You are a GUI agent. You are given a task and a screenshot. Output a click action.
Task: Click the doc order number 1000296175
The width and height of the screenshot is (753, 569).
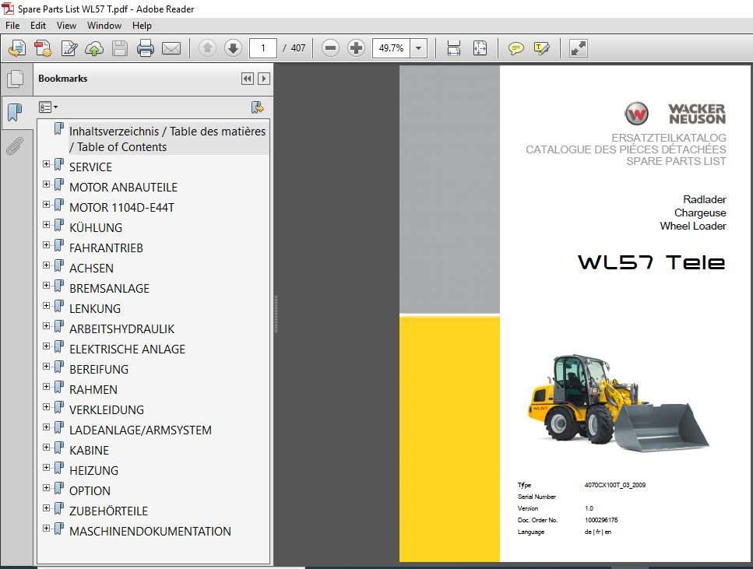601,520
